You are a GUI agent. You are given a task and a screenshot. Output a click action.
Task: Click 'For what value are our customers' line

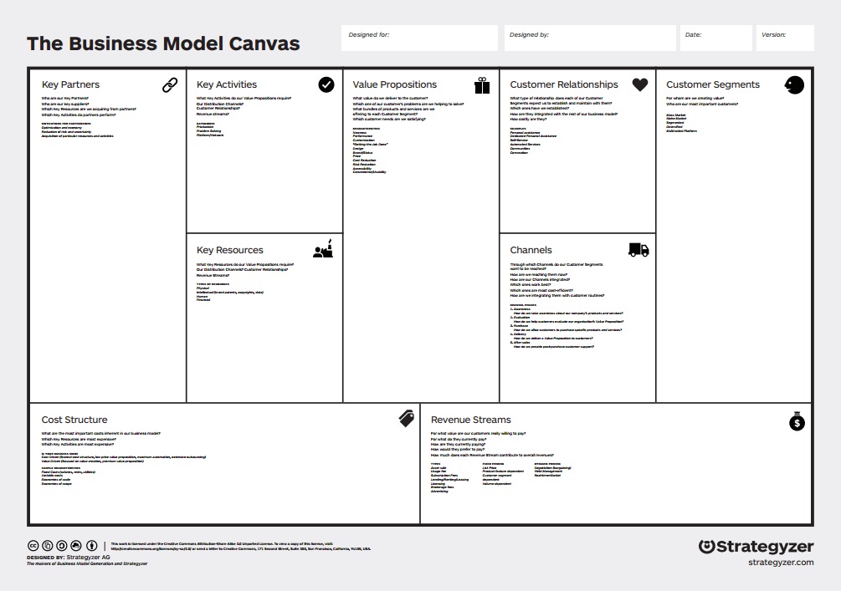click(478, 434)
